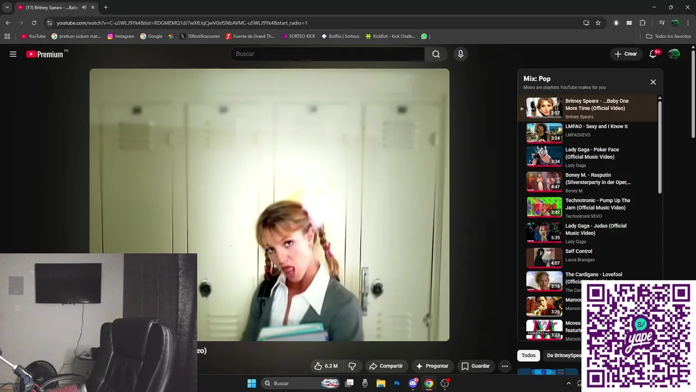696x392 pixels.
Task: Open the apps grid in bookmarks bar
Action: pos(7,36)
